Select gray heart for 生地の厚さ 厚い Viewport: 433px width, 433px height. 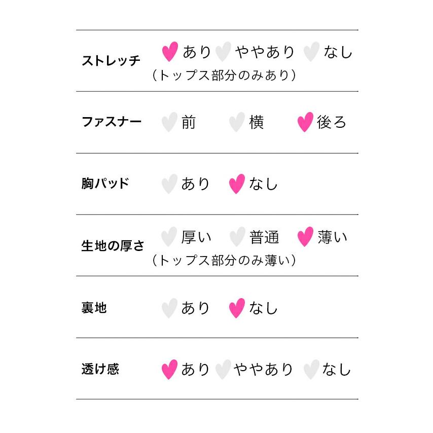(x=169, y=237)
